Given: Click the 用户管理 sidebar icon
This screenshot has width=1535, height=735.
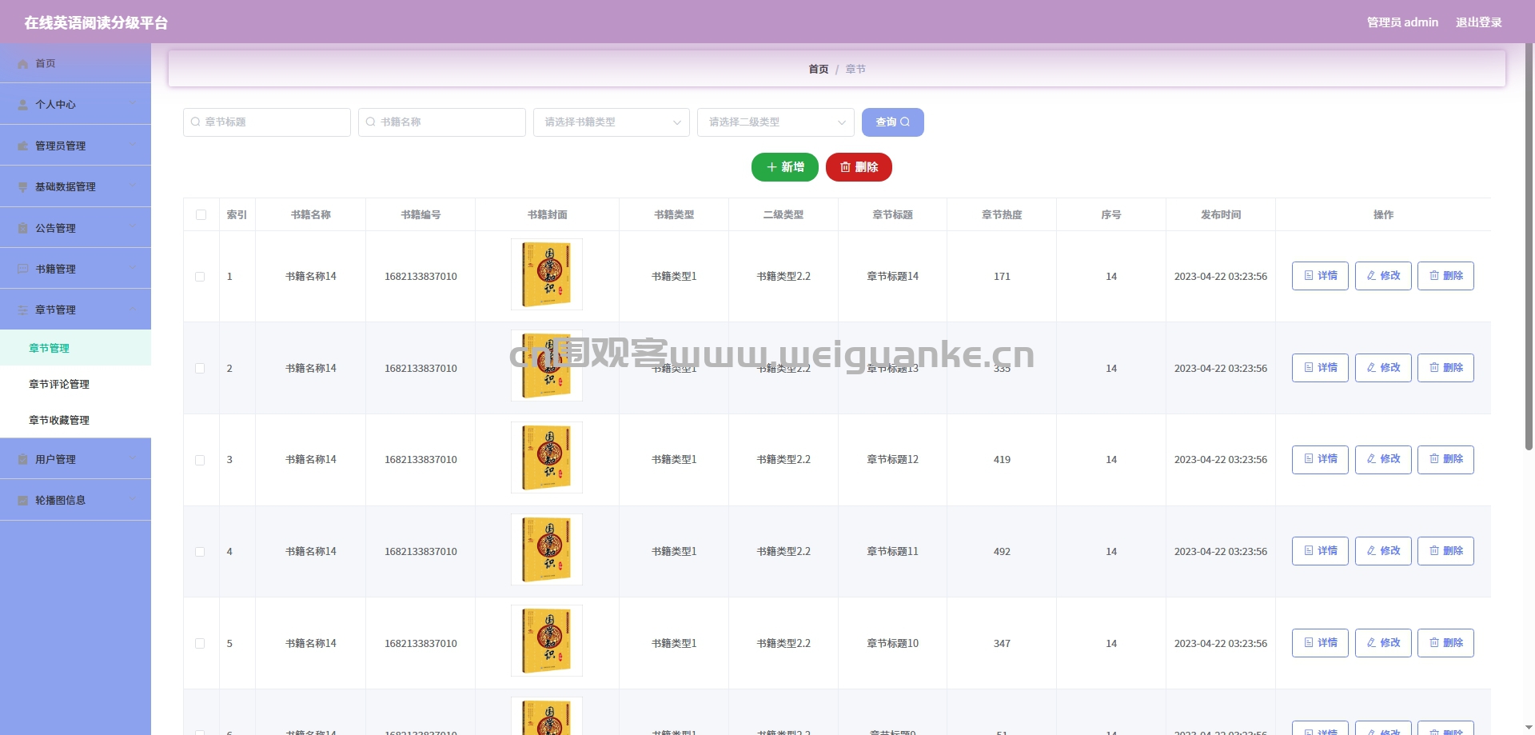Looking at the screenshot, I should pyautogui.click(x=23, y=460).
